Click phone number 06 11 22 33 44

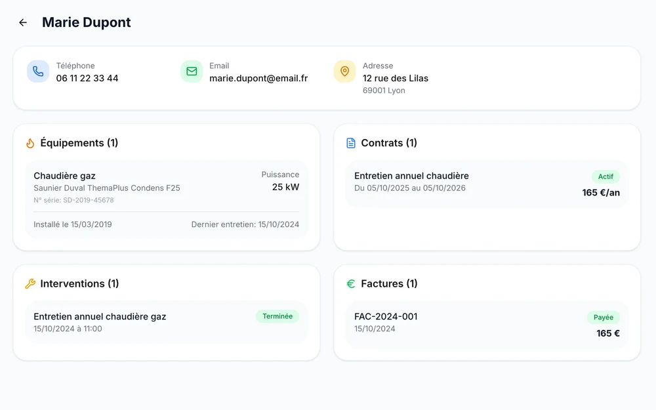click(87, 78)
